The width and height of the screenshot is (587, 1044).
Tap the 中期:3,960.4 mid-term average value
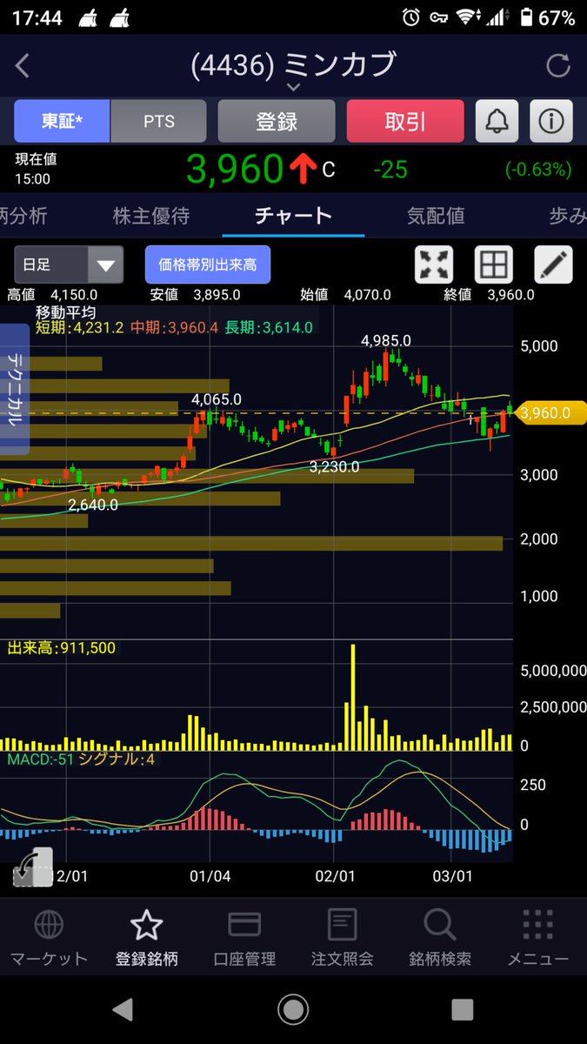coord(176,327)
